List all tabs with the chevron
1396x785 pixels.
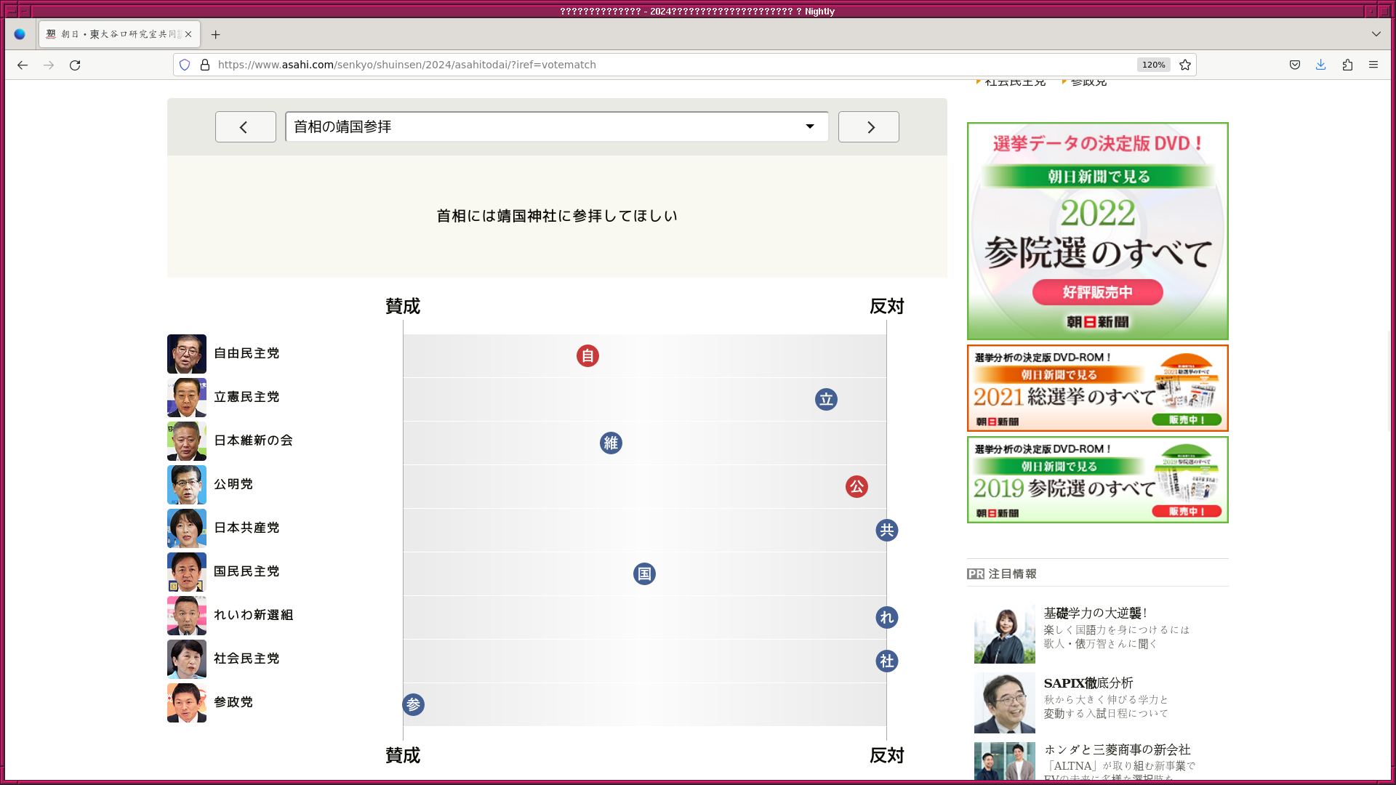point(1376,34)
